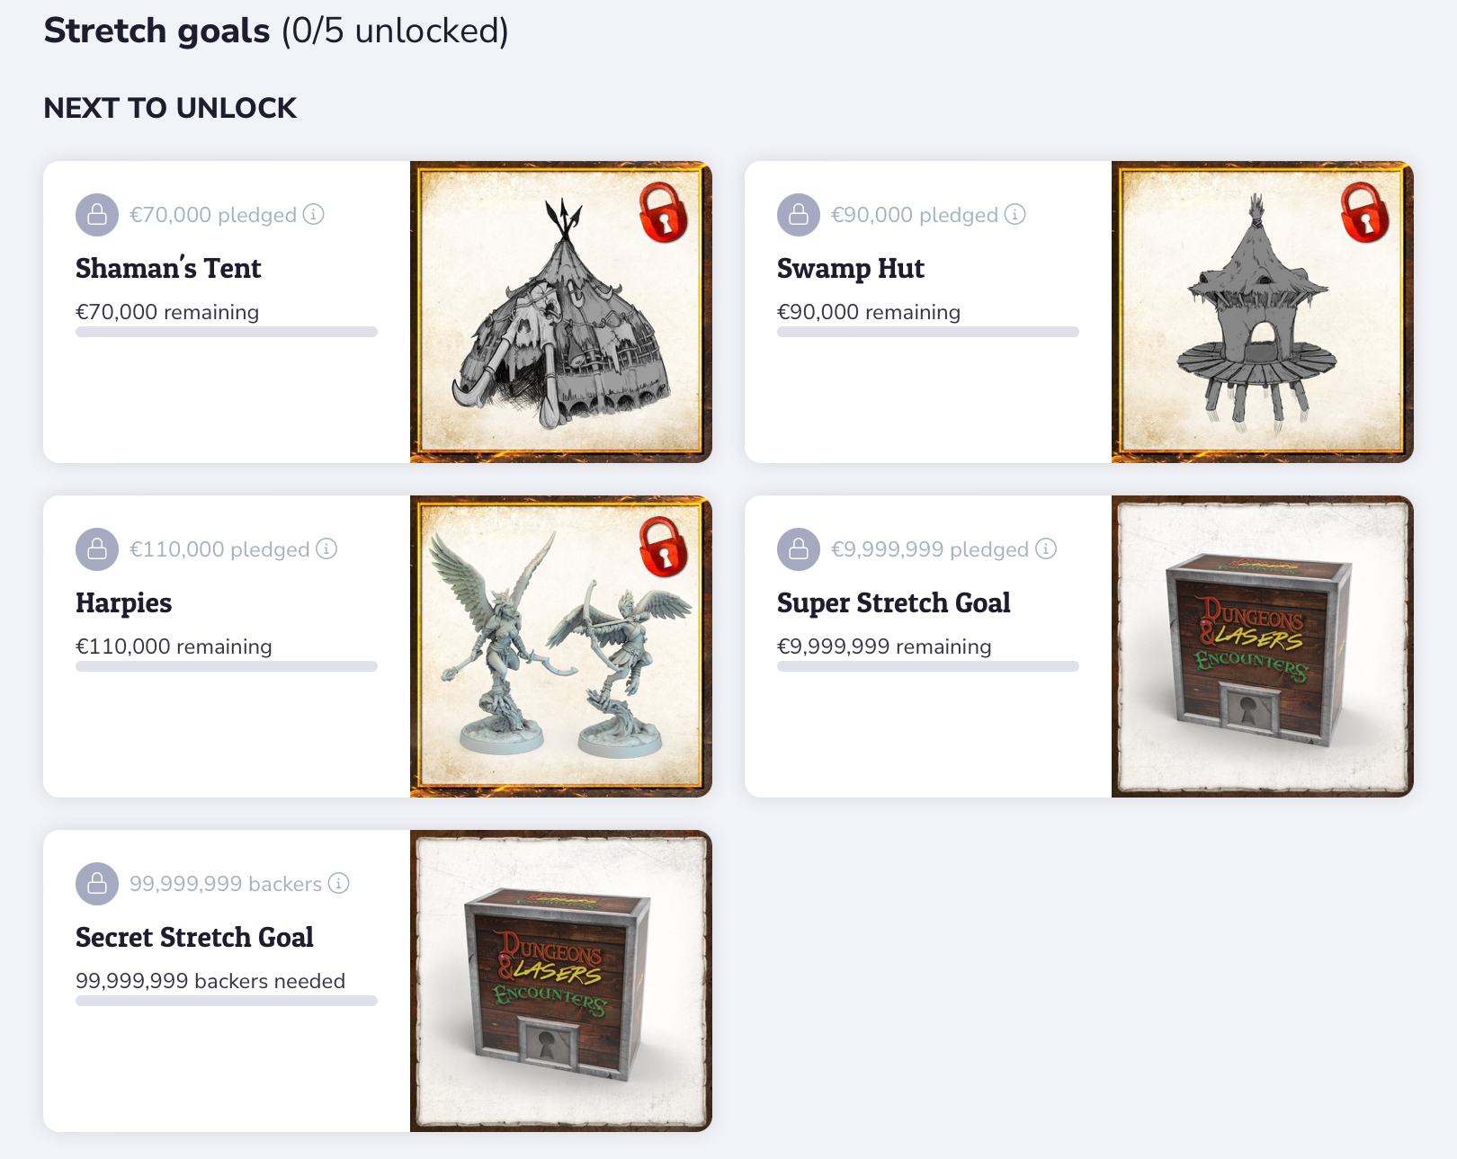The height and width of the screenshot is (1159, 1457).
Task: Click the info icon beside €70,000 pledged
Action: point(313,214)
